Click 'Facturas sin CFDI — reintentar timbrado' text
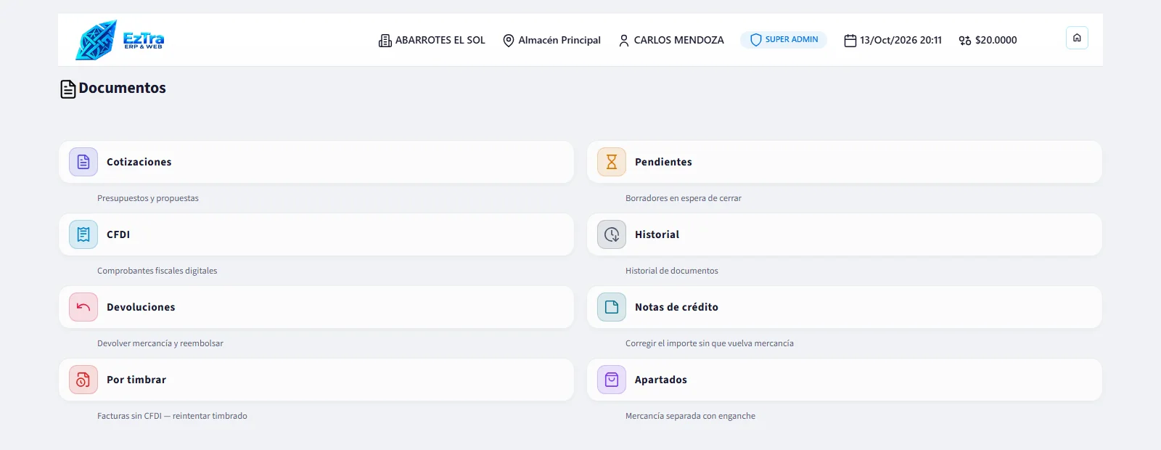Screen dimensions: 1161x450 pos(172,416)
